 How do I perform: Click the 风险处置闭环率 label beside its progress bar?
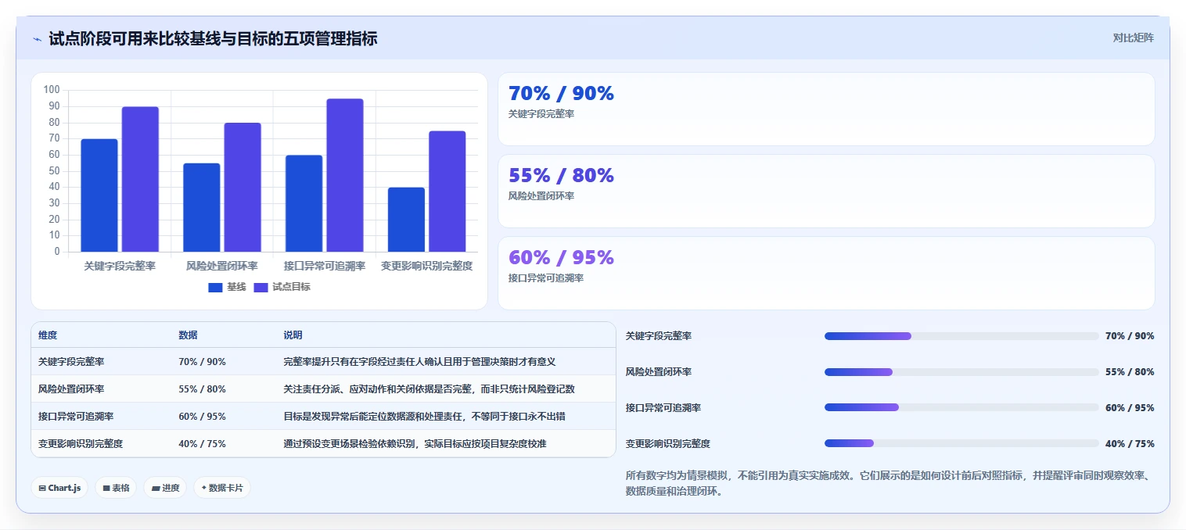[x=659, y=372]
